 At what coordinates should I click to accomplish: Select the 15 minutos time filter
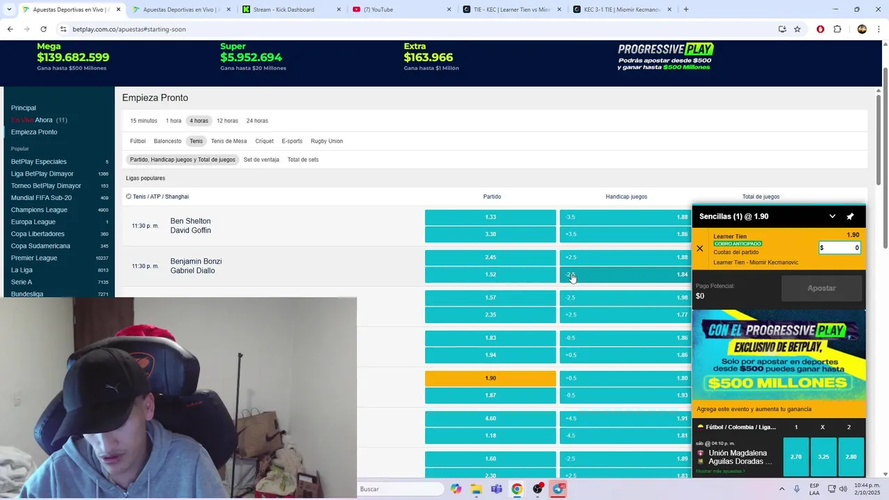coord(144,121)
